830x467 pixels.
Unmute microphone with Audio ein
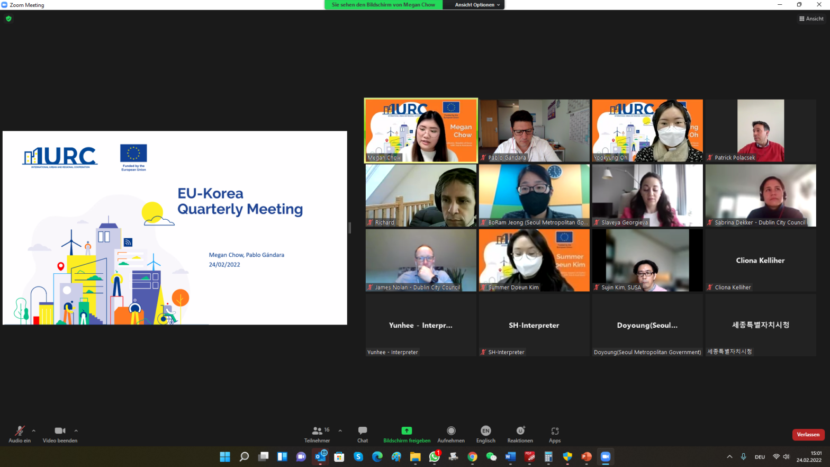[x=20, y=431]
